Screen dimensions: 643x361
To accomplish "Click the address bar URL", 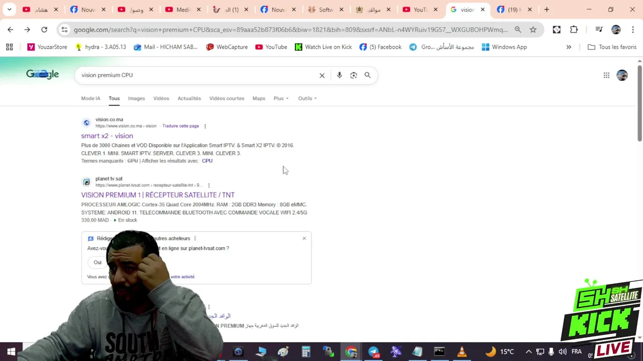I will pos(290,30).
